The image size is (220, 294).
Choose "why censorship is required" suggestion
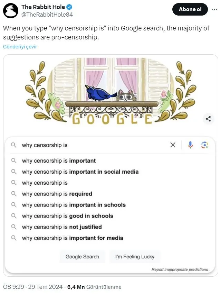(x=57, y=194)
